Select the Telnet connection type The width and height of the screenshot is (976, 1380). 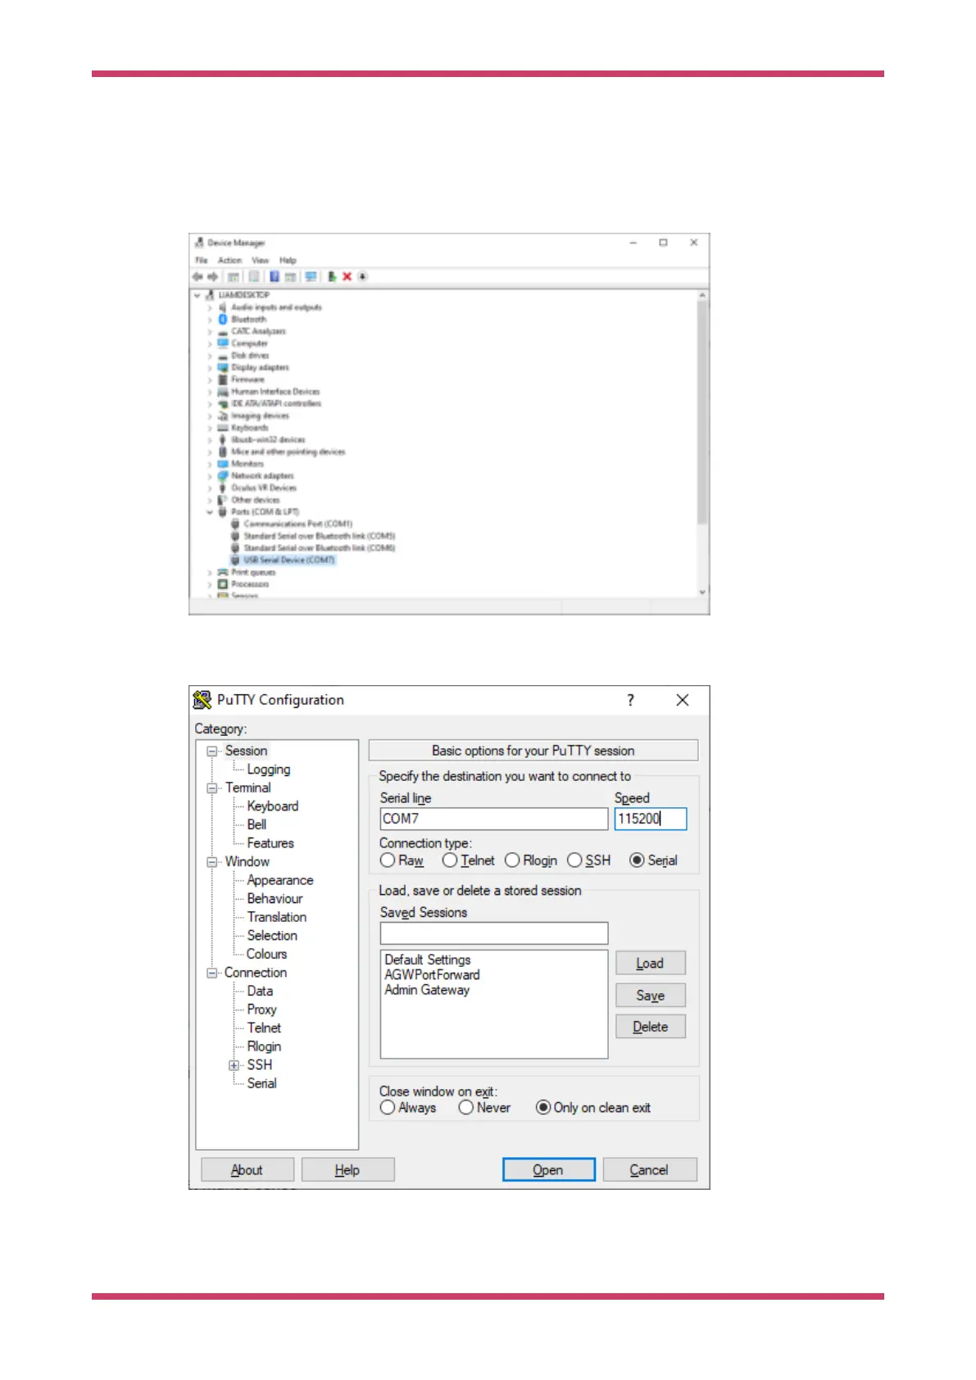450,860
